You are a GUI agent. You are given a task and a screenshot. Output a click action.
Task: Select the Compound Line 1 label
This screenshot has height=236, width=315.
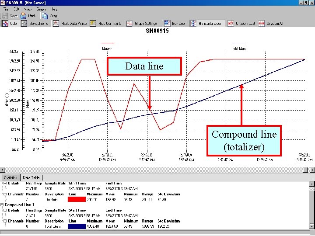19,205
